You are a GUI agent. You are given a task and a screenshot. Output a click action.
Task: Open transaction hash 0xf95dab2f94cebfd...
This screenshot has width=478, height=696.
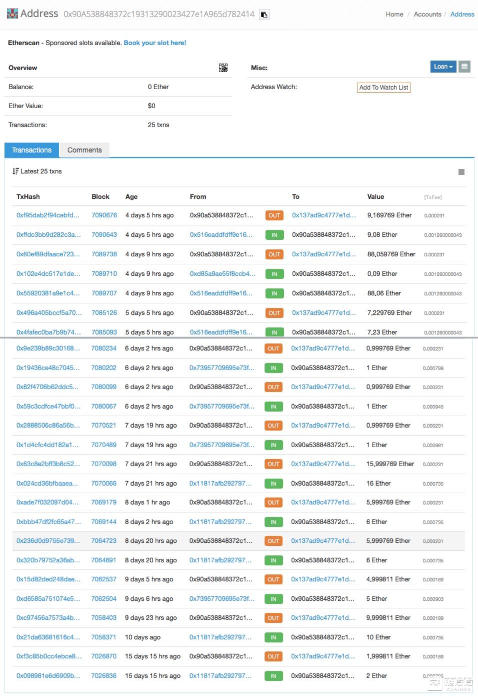coord(48,215)
